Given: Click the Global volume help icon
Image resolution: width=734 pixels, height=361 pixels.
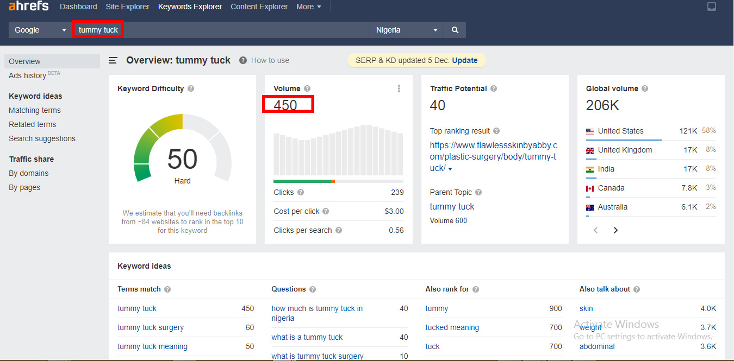Looking at the screenshot, I should coord(644,88).
